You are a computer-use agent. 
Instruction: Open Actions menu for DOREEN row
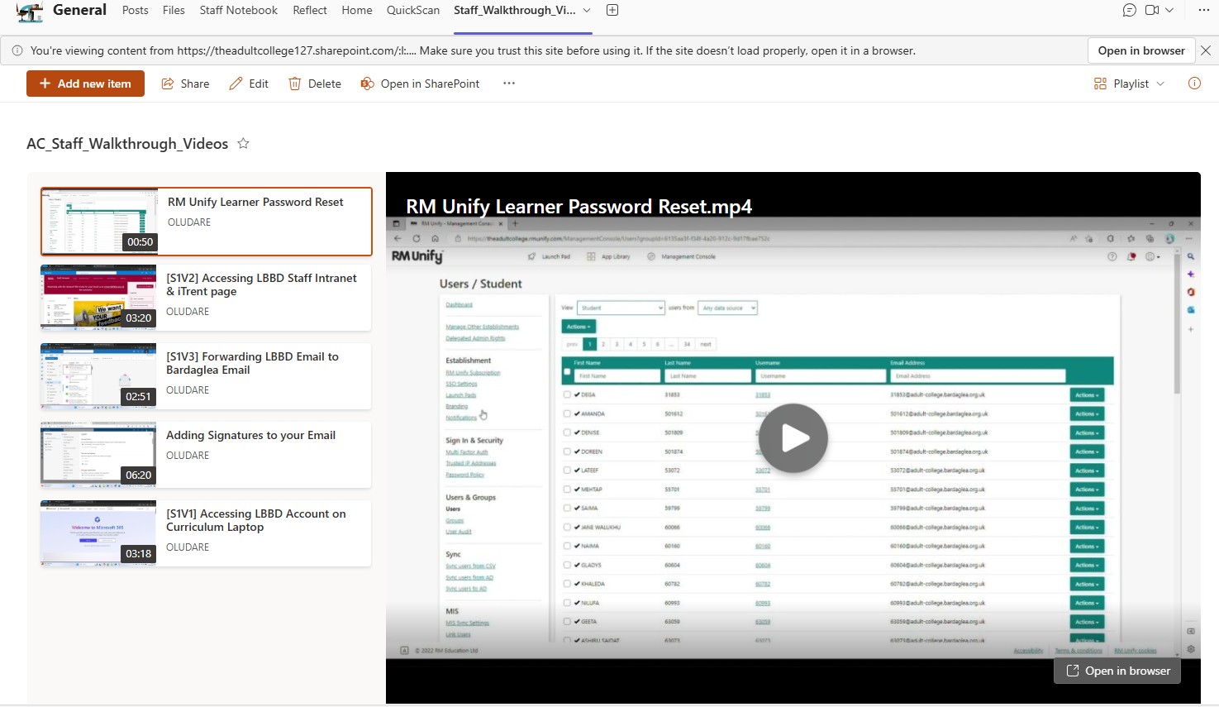tap(1086, 451)
